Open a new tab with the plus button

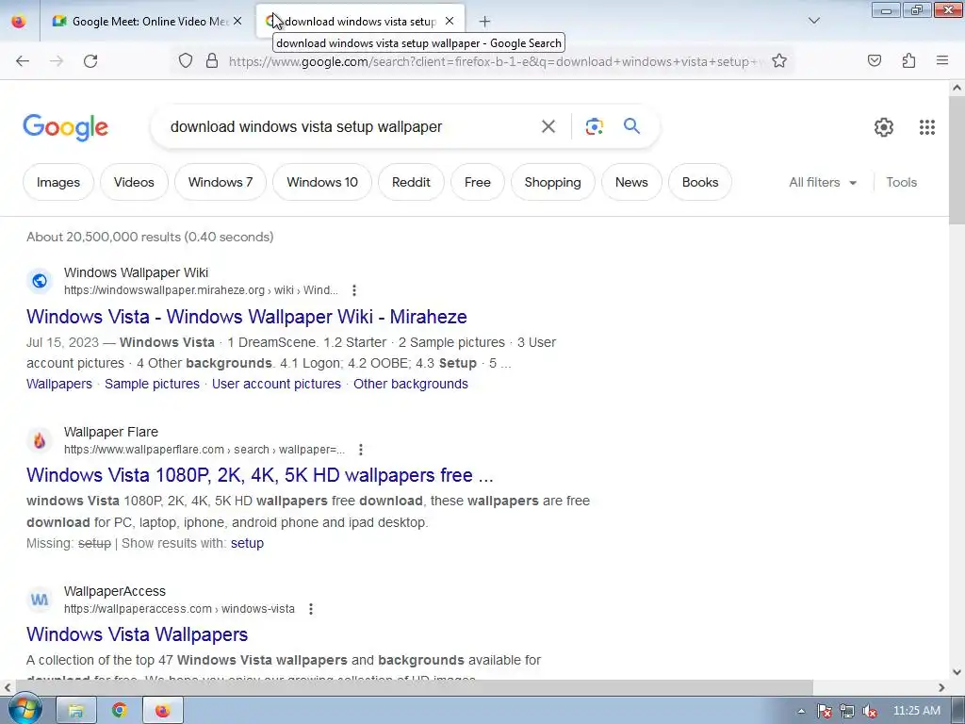[484, 22]
